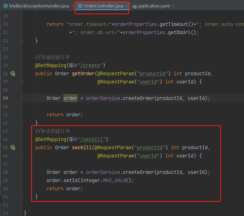The image size is (244, 216).
Task: Click the Spring endpoint gutter icon on line 45
Action: (13, 147)
